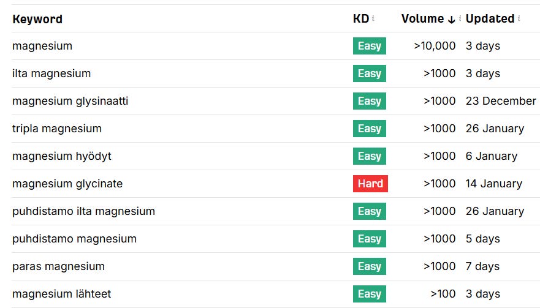Click the info icon next to KD
Image resolution: width=540 pixels, height=308 pixels.
point(373,18)
